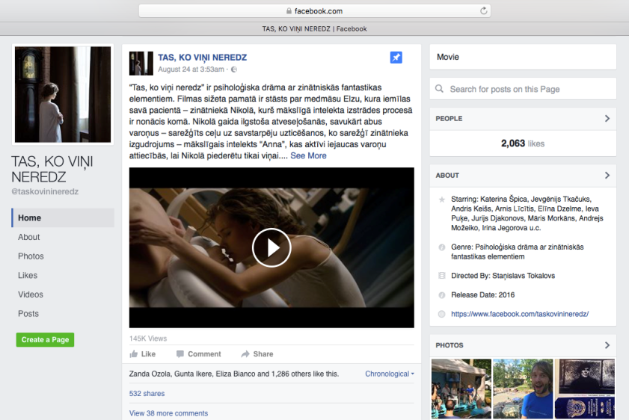Open the smiling bearded man photo thumbnail
The width and height of the screenshot is (629, 420).
click(x=523, y=389)
